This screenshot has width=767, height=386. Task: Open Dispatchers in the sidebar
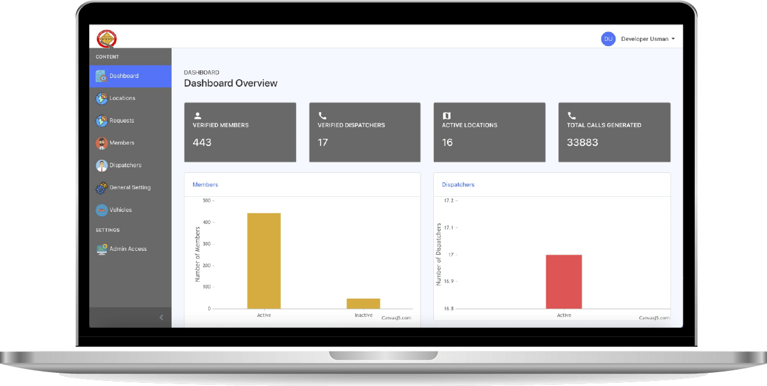click(x=130, y=165)
